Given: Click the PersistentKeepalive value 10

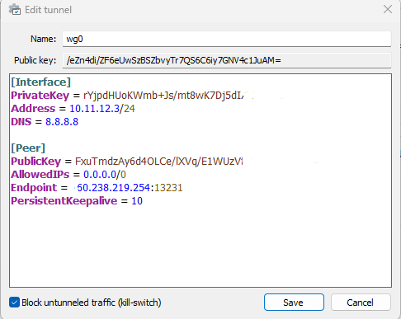Looking at the screenshot, I should pos(137,201).
